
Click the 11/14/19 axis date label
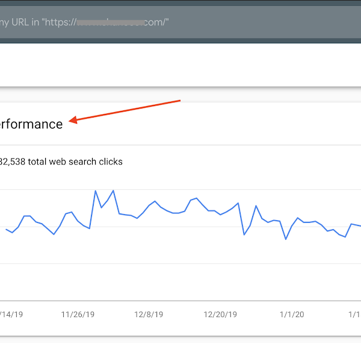(x=11, y=314)
